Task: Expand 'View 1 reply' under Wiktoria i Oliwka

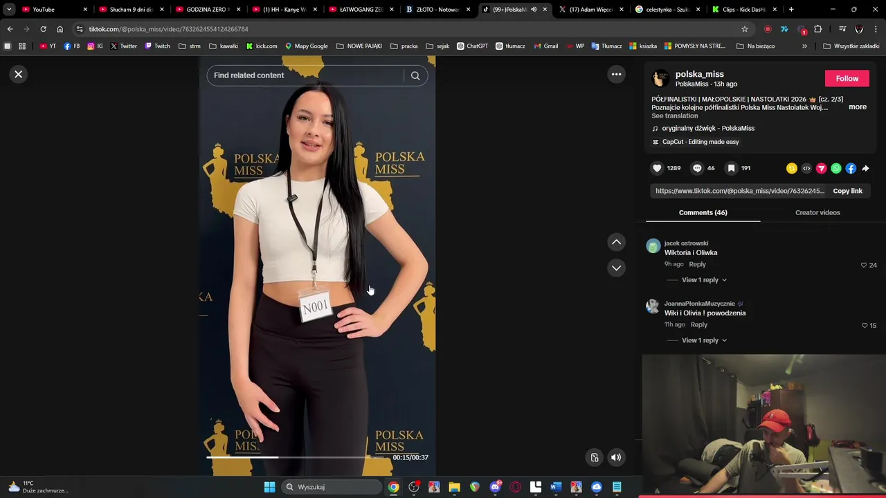Action: pos(704,280)
